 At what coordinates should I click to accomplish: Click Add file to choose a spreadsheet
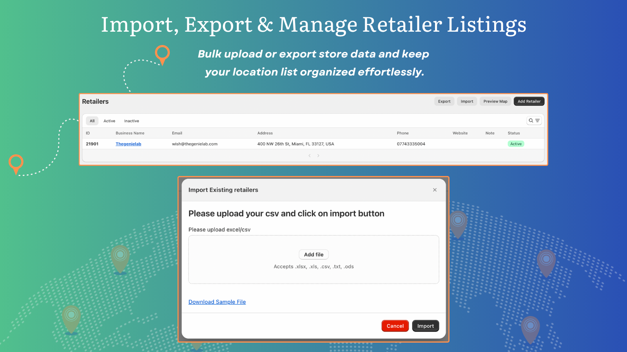[x=313, y=254]
